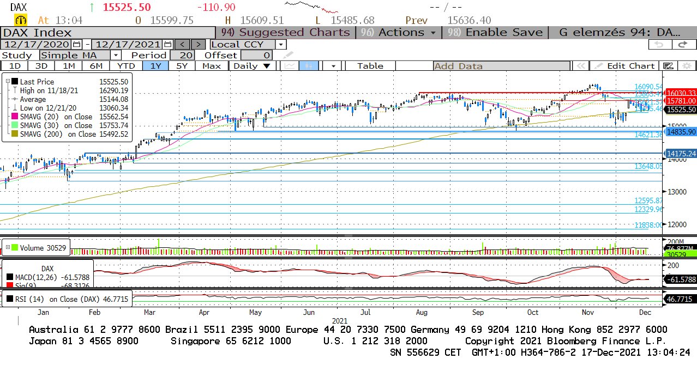Click the pencil annotate icon beside Offset
697x365 pixels.
coord(287,55)
